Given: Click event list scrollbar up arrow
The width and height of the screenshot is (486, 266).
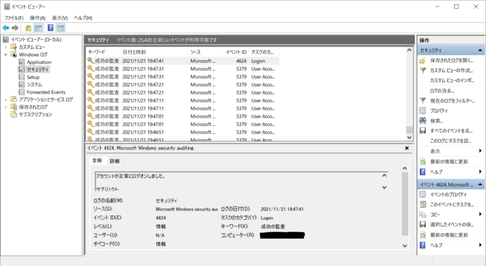Looking at the screenshot, I should [x=410, y=50].
